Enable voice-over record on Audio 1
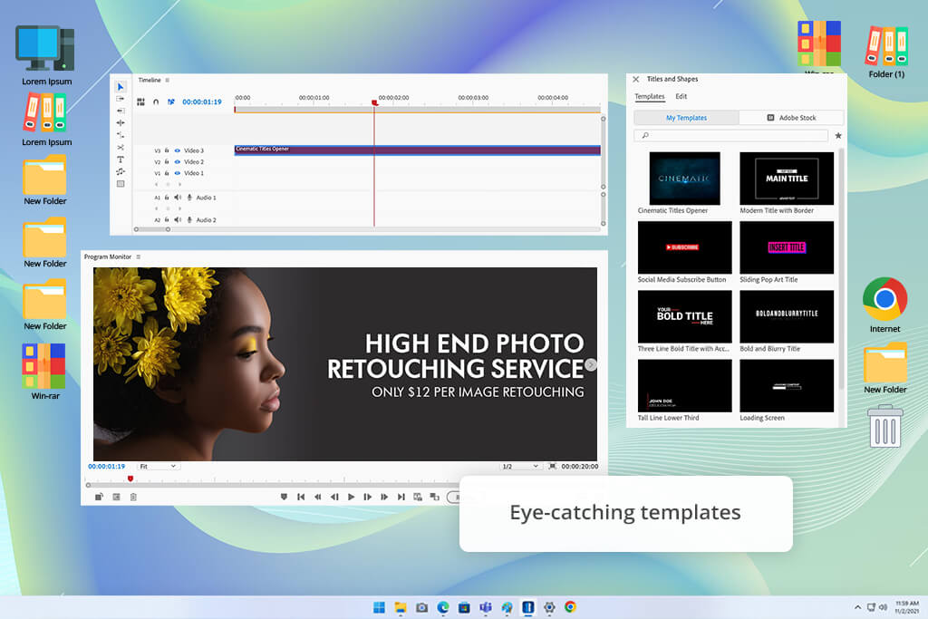Viewport: 928px width, 619px height. point(189,197)
